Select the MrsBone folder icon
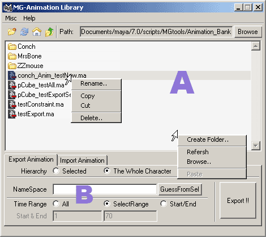The width and height of the screenshot is (266, 237). [x=12, y=56]
